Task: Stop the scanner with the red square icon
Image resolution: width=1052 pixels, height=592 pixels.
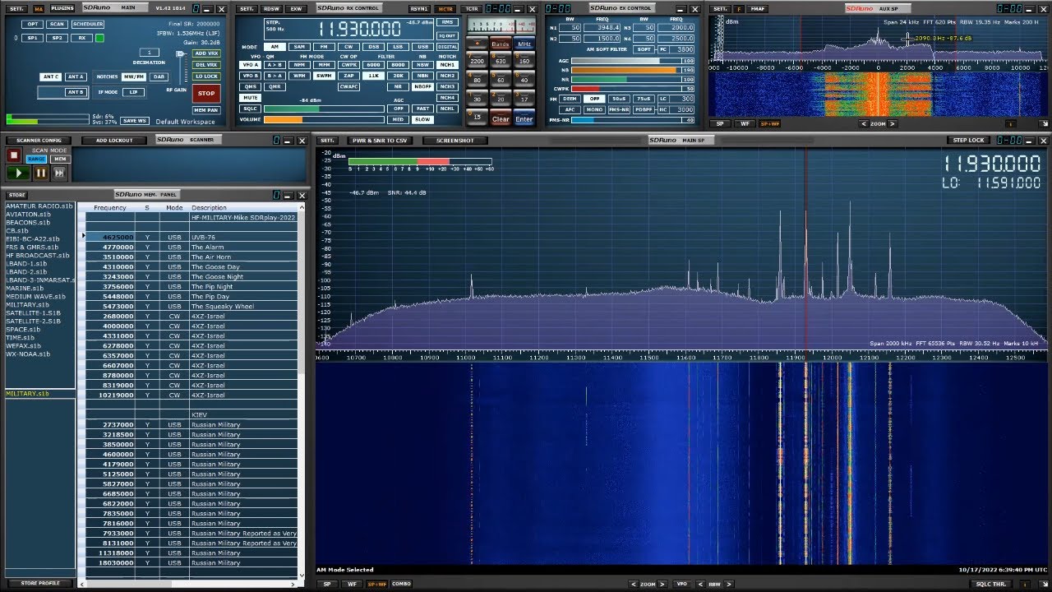Action: pos(13,155)
